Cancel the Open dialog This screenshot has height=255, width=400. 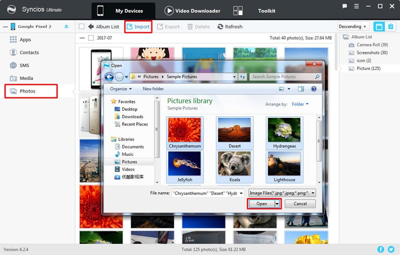click(x=300, y=204)
